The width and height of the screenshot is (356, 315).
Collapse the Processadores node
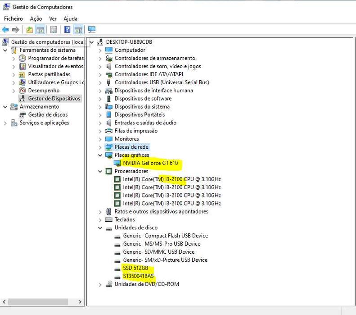(100, 171)
